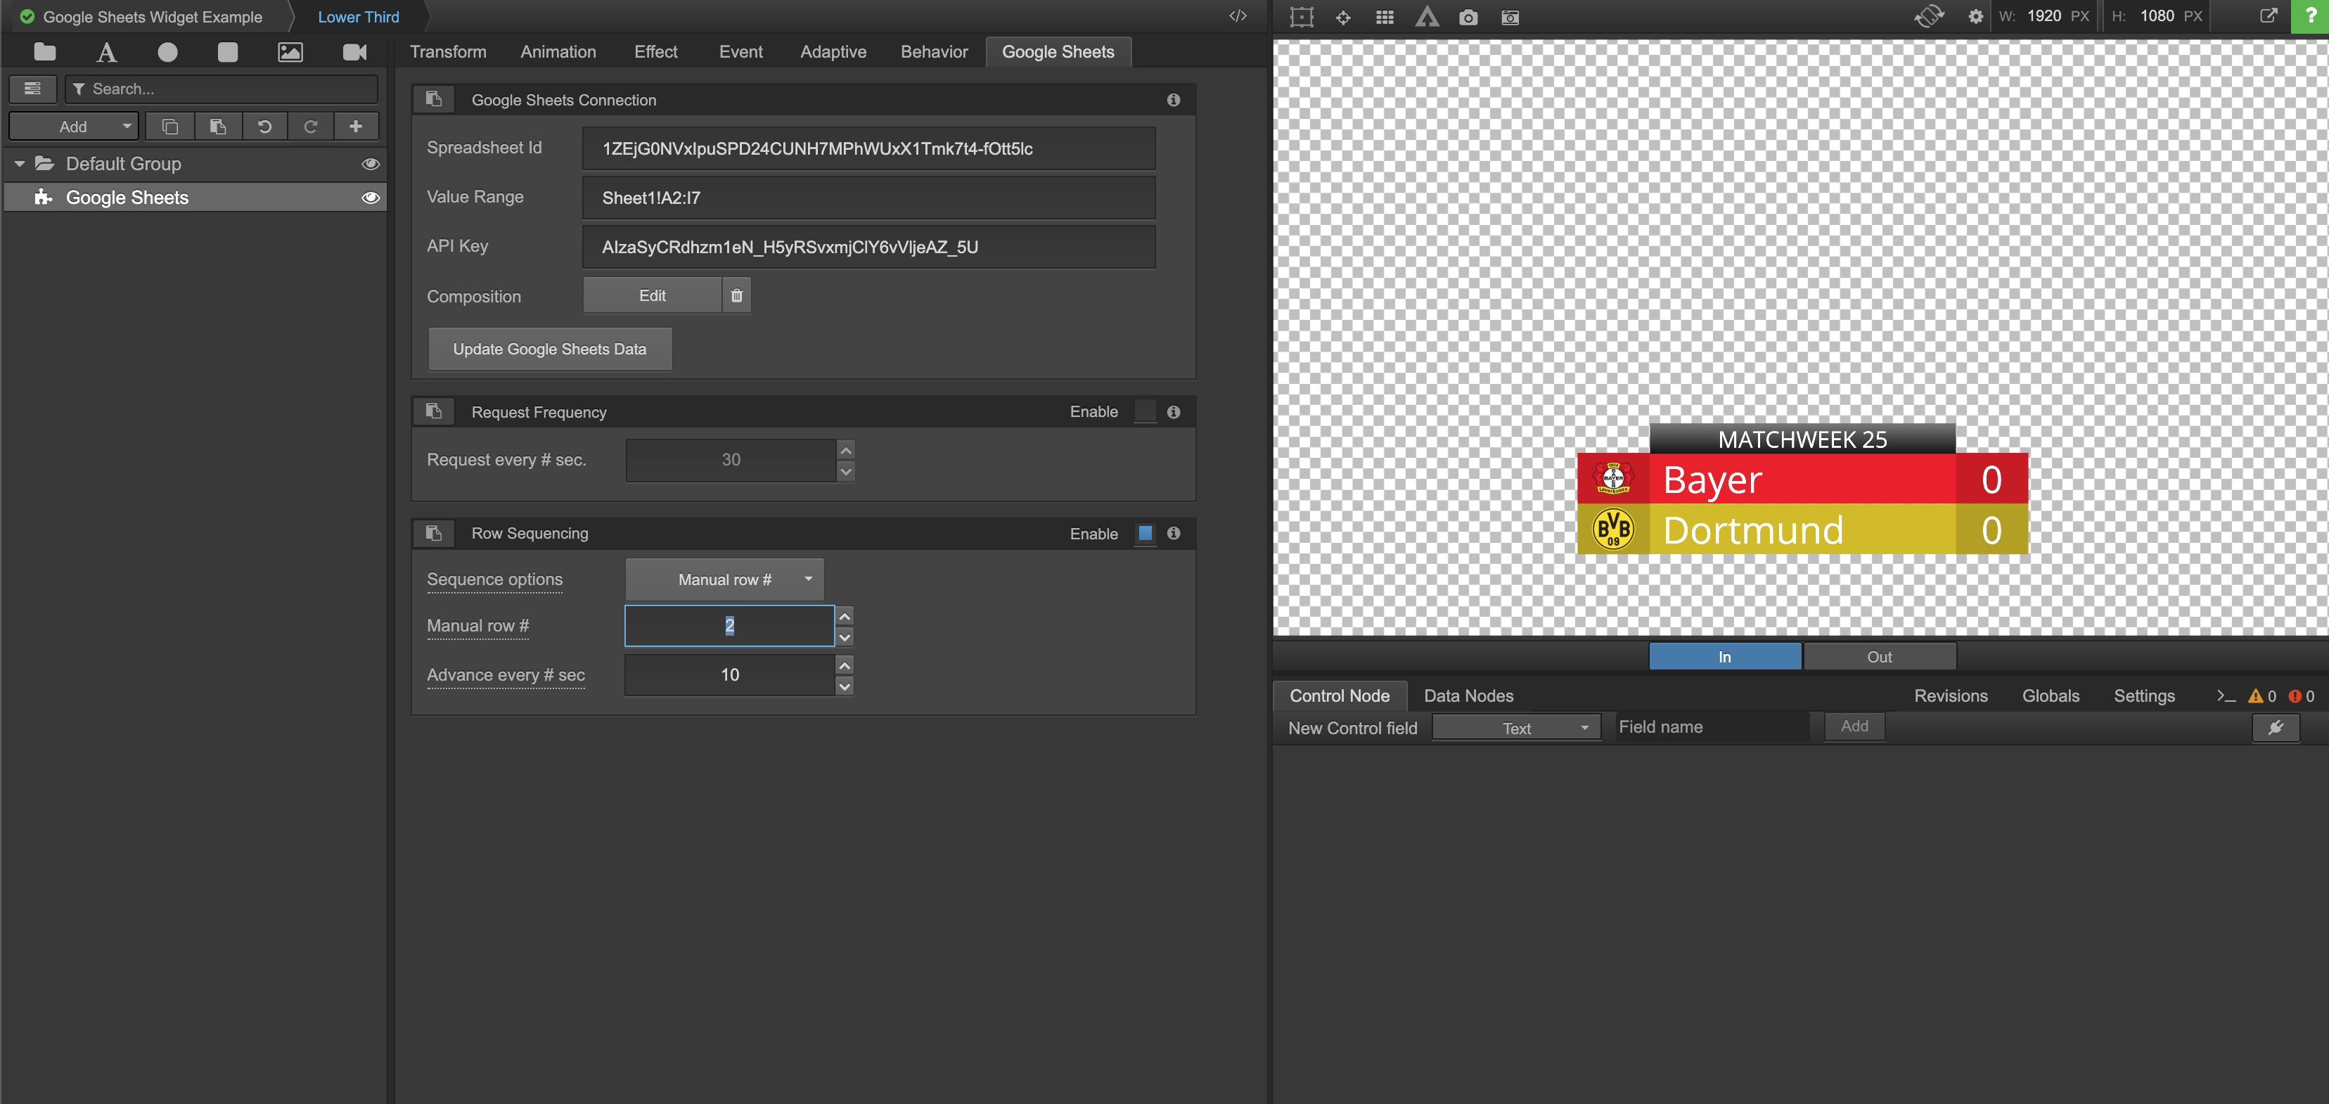Increase Request every # sec value
This screenshot has width=2329, height=1104.
coord(845,449)
